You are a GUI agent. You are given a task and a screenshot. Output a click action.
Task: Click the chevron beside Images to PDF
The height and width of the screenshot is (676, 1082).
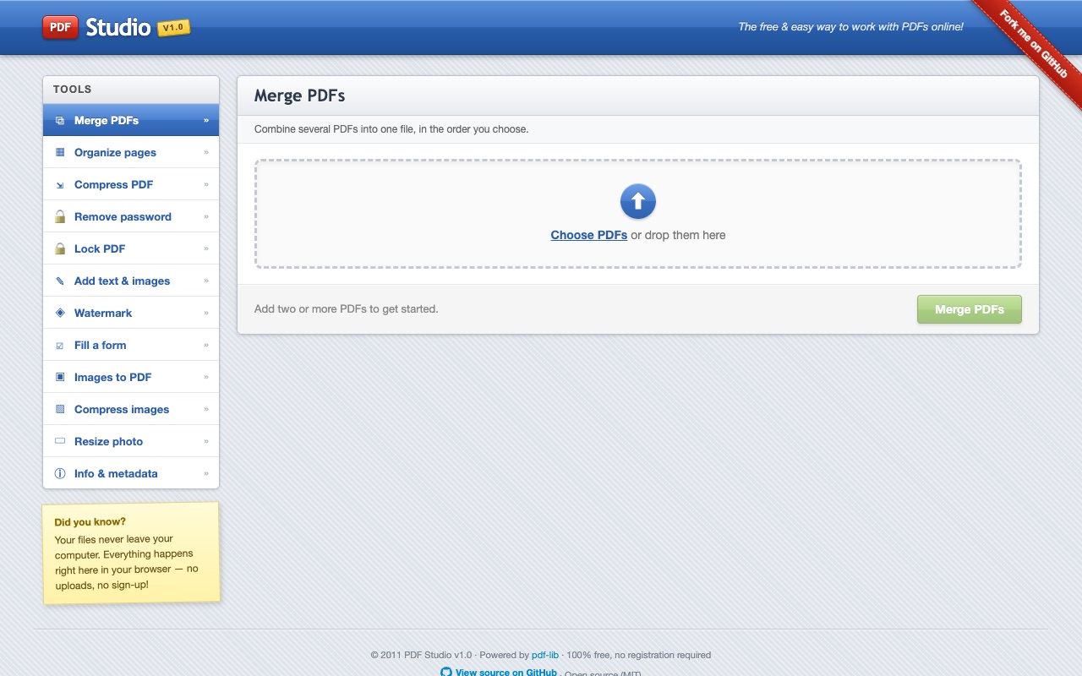[x=205, y=377]
